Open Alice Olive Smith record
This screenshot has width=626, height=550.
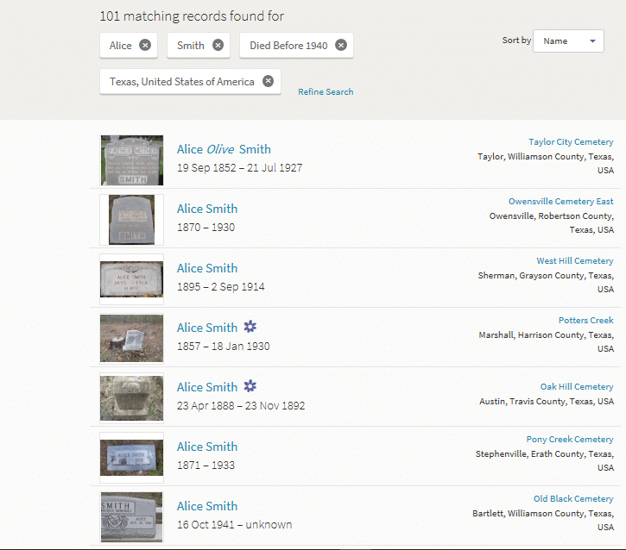(x=224, y=149)
